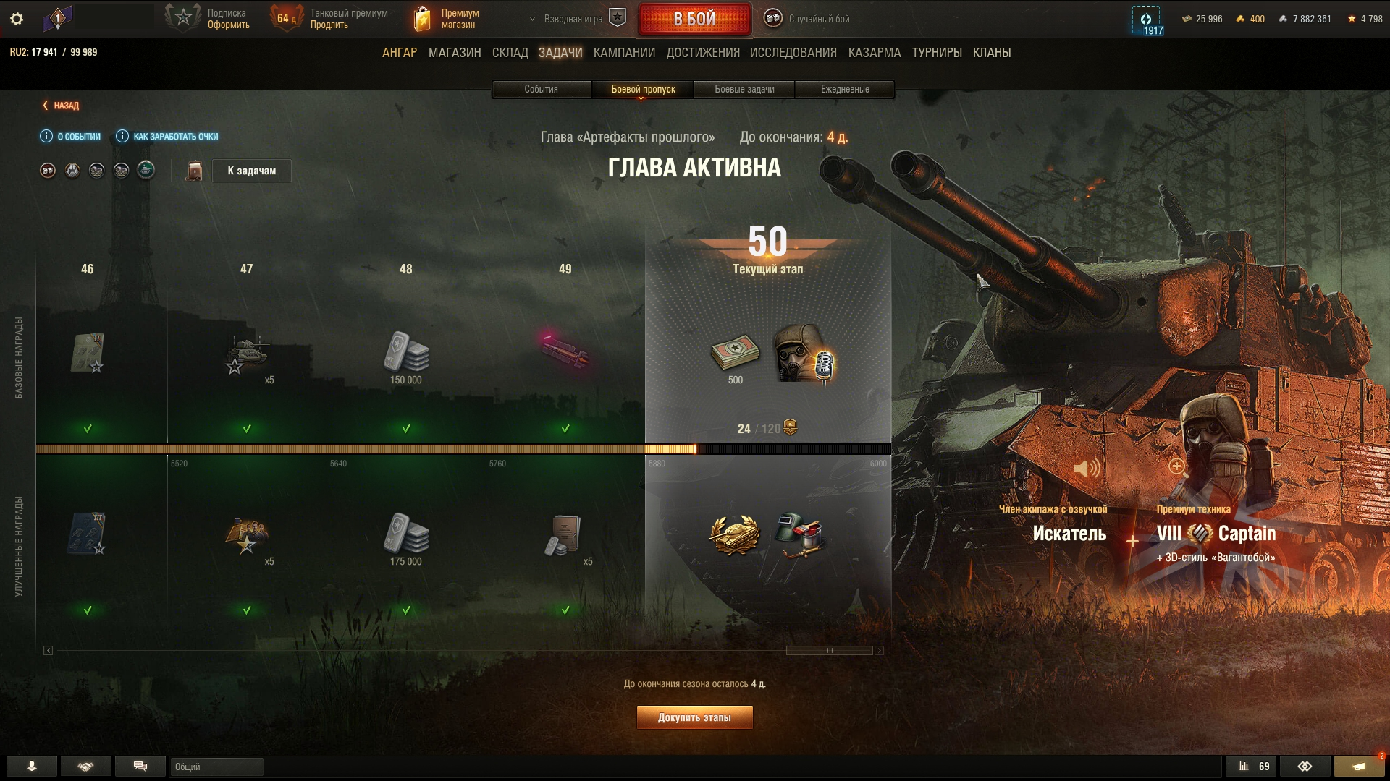Image resolution: width=1390 pixels, height=781 pixels.
Task: Click the session statistics icon showing 69
Action: point(1252,767)
